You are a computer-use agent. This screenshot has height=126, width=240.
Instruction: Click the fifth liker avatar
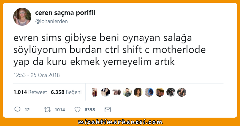(x=138, y=92)
